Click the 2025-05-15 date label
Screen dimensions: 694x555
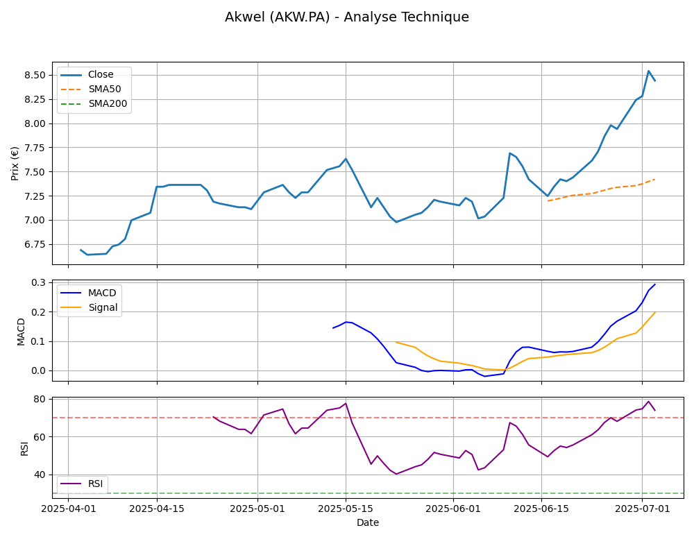tap(346, 509)
